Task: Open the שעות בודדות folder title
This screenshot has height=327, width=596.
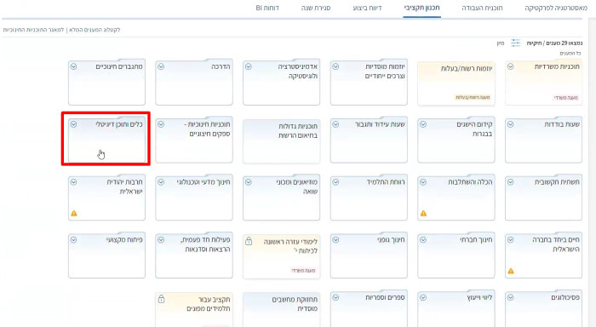Action: 562,124
